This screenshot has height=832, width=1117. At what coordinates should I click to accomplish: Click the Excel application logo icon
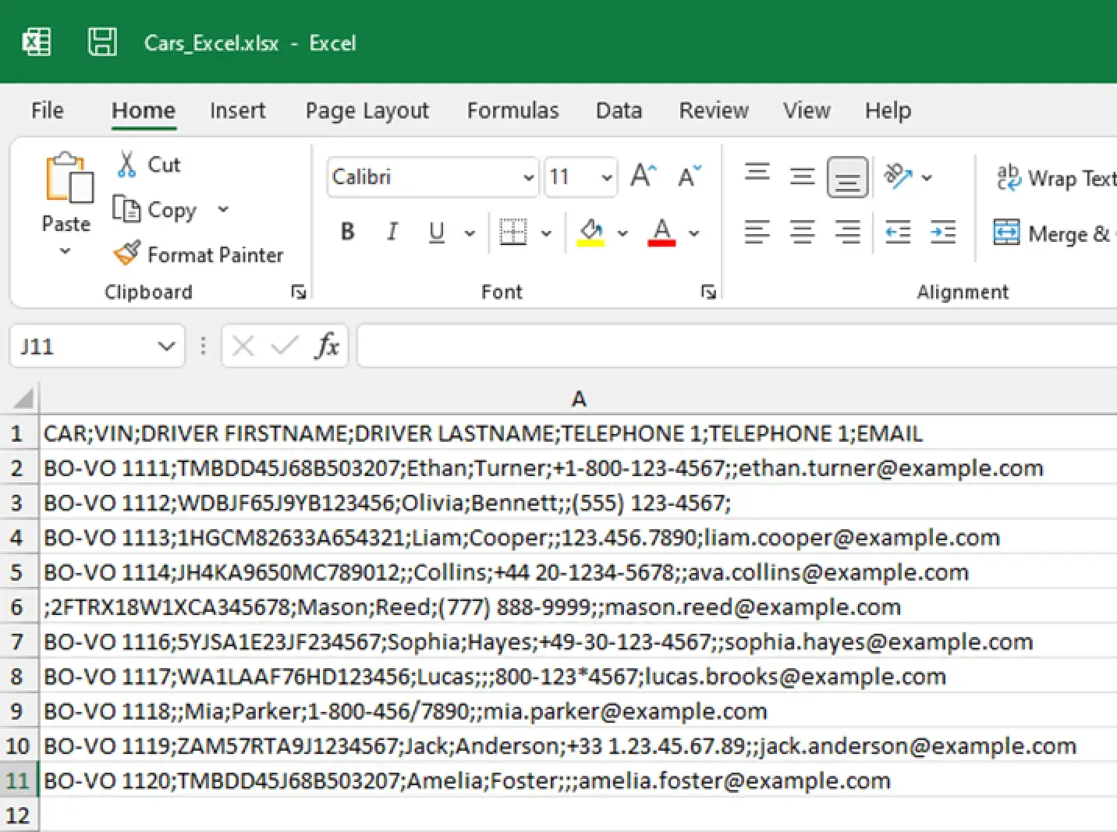pyautogui.click(x=37, y=41)
